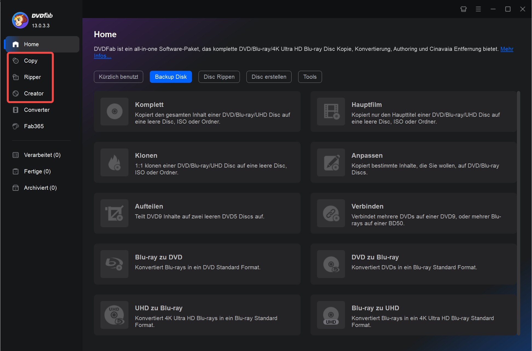Click the Aufteilen crop icon
The height and width of the screenshot is (351, 532).
114,213
